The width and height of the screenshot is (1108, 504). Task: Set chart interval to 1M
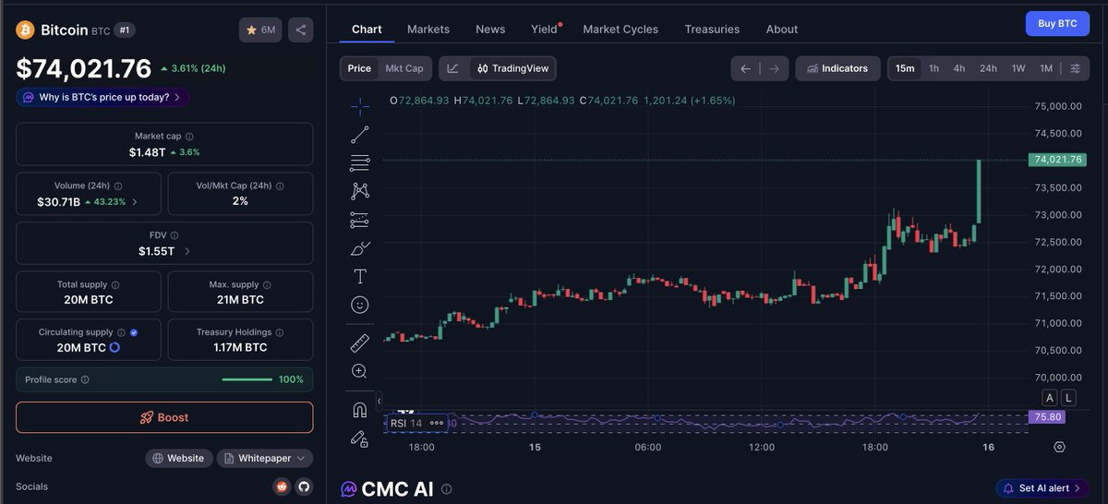[x=1046, y=68]
